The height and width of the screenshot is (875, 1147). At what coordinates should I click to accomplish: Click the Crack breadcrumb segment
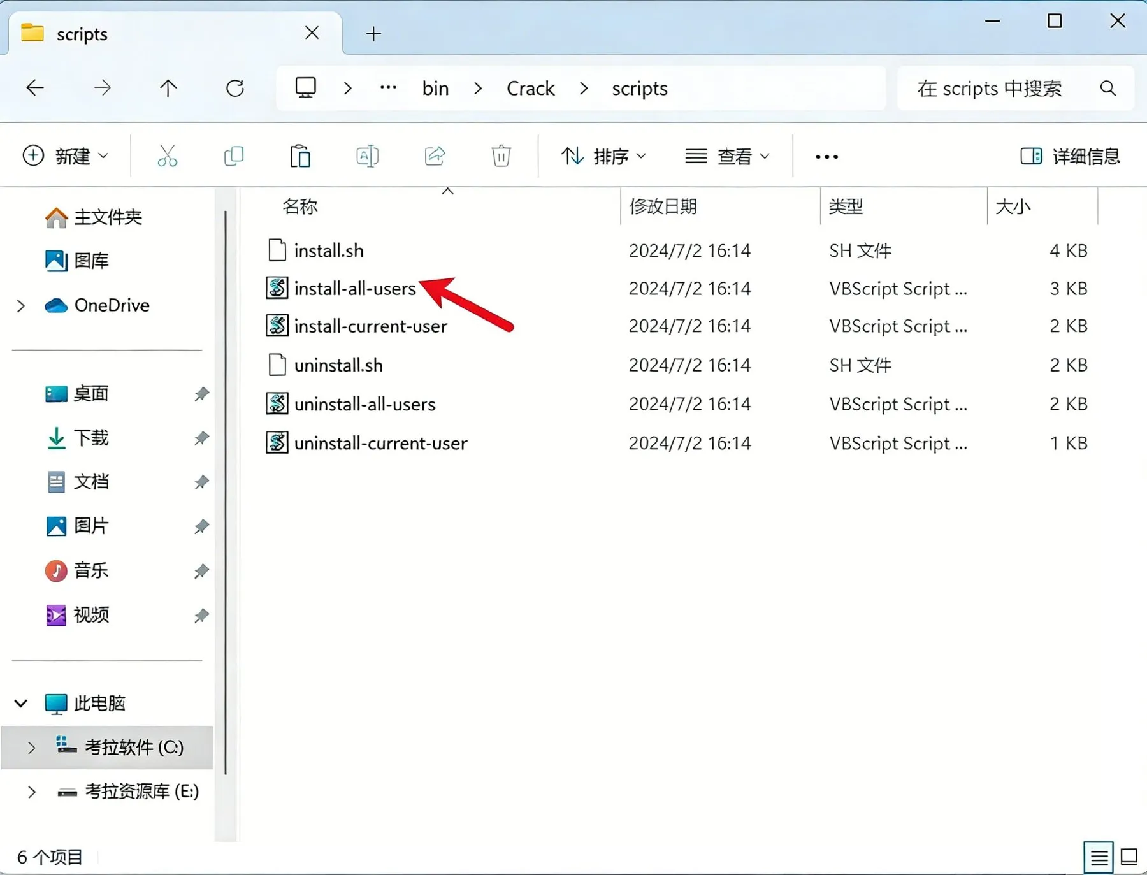530,89
